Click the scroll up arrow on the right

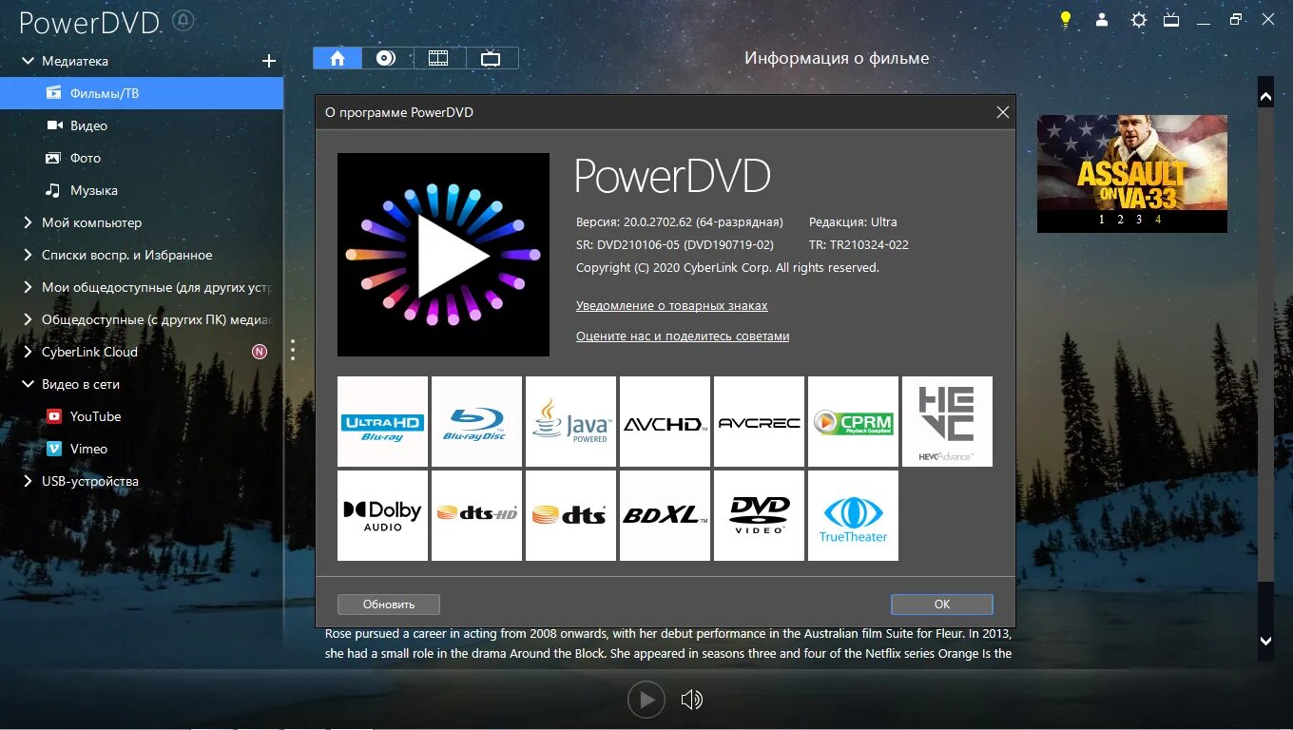pyautogui.click(x=1265, y=97)
